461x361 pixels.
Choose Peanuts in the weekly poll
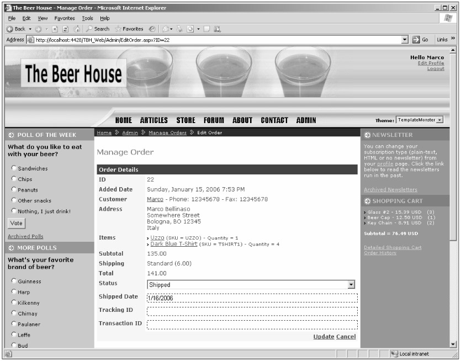(13, 189)
